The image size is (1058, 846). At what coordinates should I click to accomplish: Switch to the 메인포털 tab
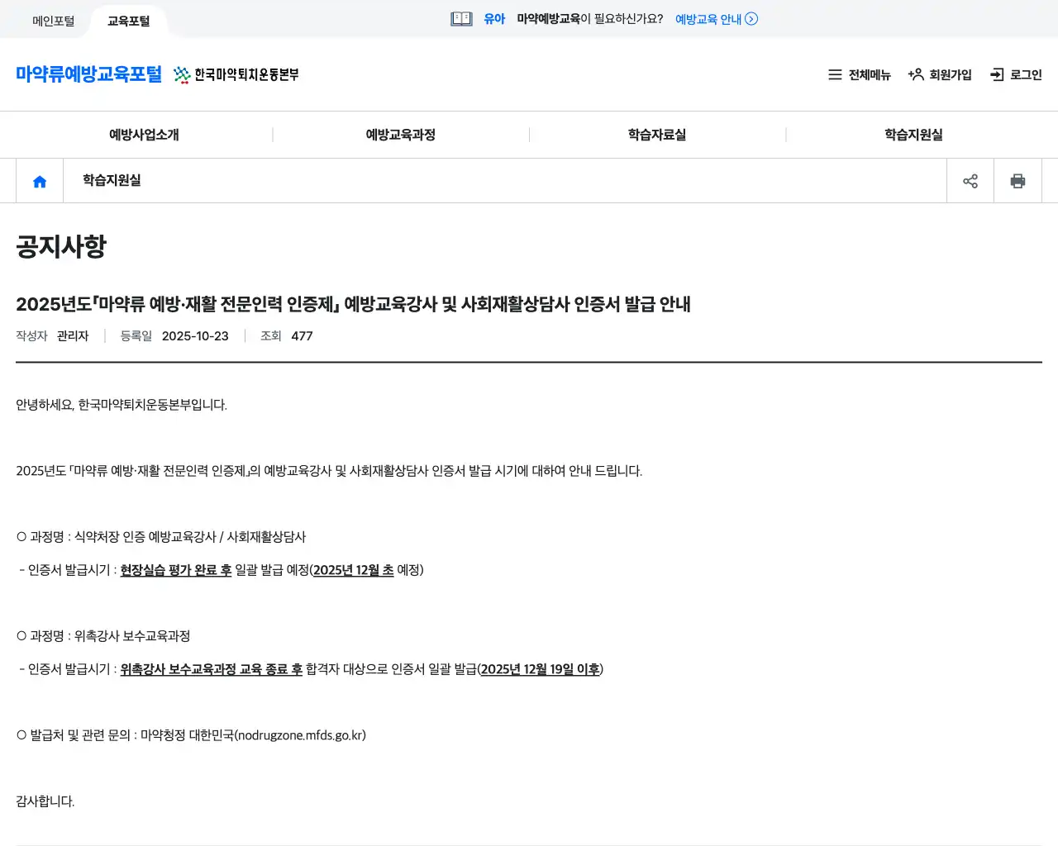(x=53, y=20)
